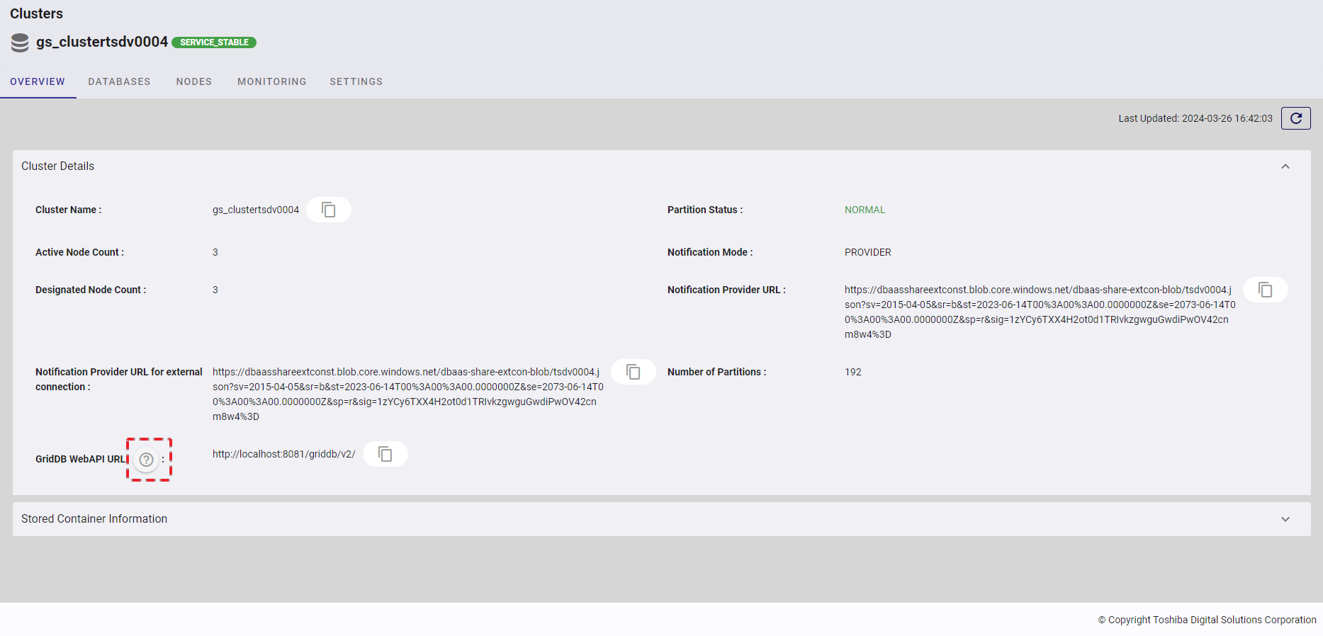Go to the Monitoring tab
This screenshot has height=636, width=1323.
[x=271, y=81]
